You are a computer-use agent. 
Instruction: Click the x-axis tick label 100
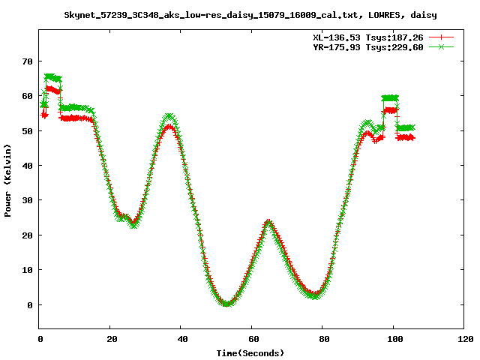[x=394, y=340]
